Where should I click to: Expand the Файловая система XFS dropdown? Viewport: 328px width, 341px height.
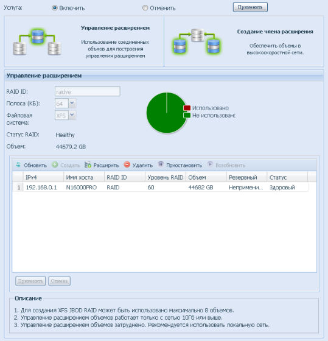(x=72, y=115)
